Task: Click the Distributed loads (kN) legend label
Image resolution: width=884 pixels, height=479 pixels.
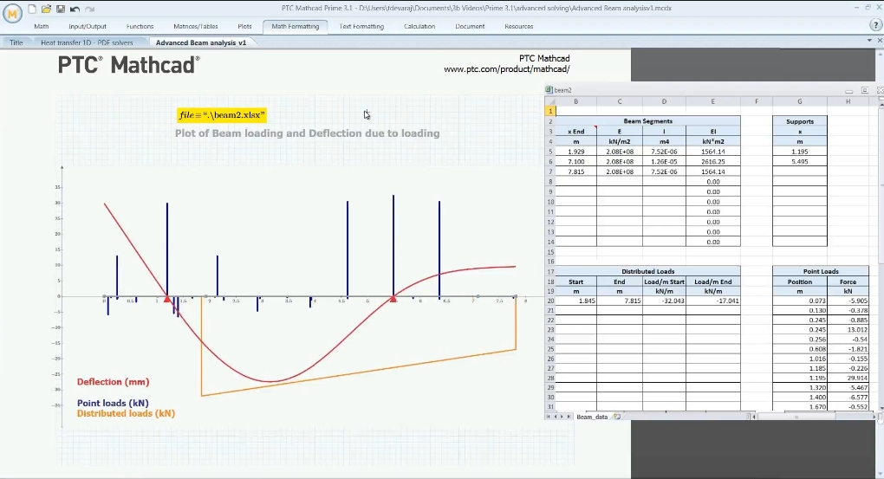Action: coord(126,414)
